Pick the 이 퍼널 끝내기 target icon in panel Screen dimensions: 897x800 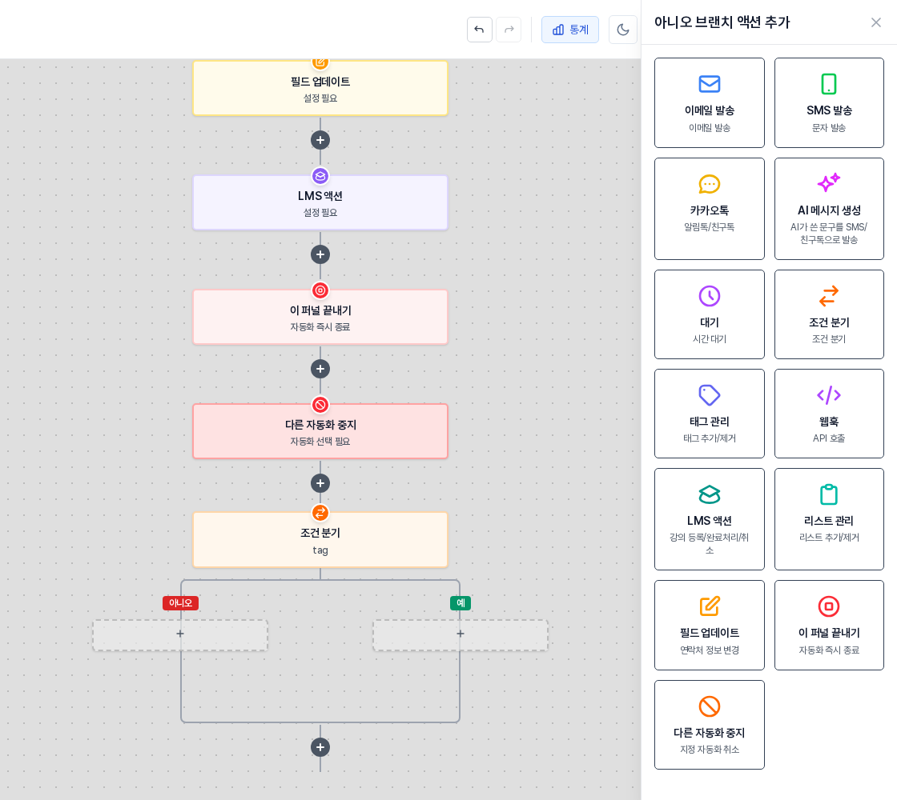tap(828, 606)
